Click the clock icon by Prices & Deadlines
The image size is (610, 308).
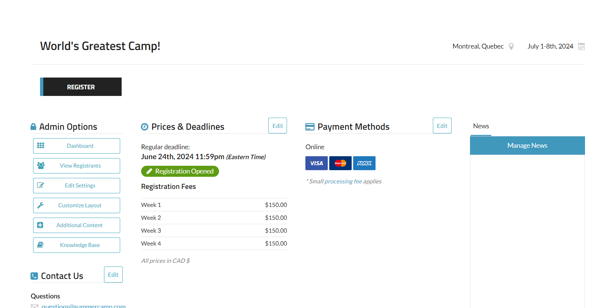[x=145, y=127]
